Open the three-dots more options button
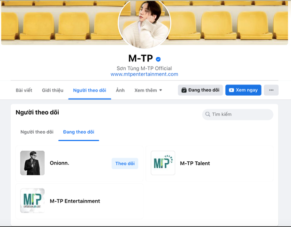The width and height of the screenshot is (291, 227). click(271, 90)
